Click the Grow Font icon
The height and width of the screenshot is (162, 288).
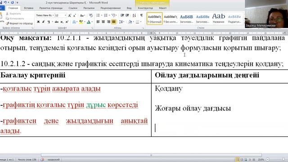[70, 16]
